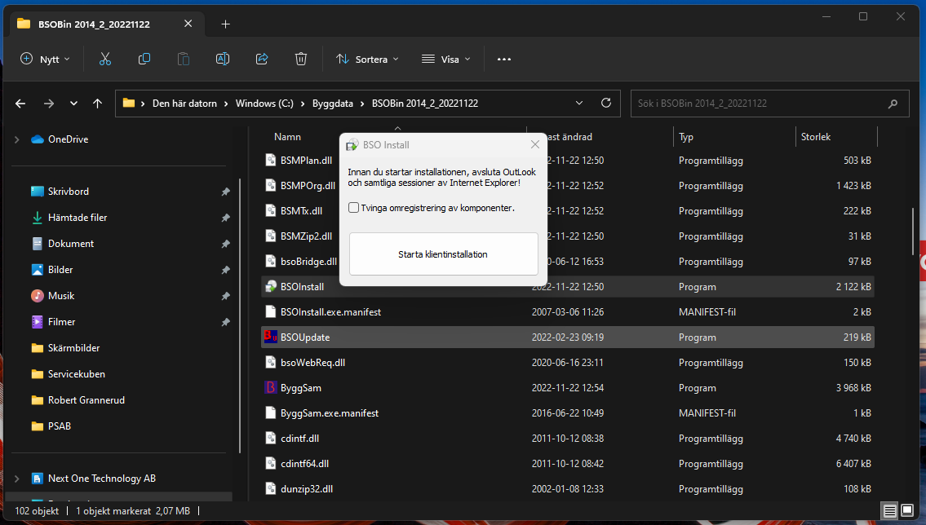Switch to large thumbnails view icon in status bar

907,510
